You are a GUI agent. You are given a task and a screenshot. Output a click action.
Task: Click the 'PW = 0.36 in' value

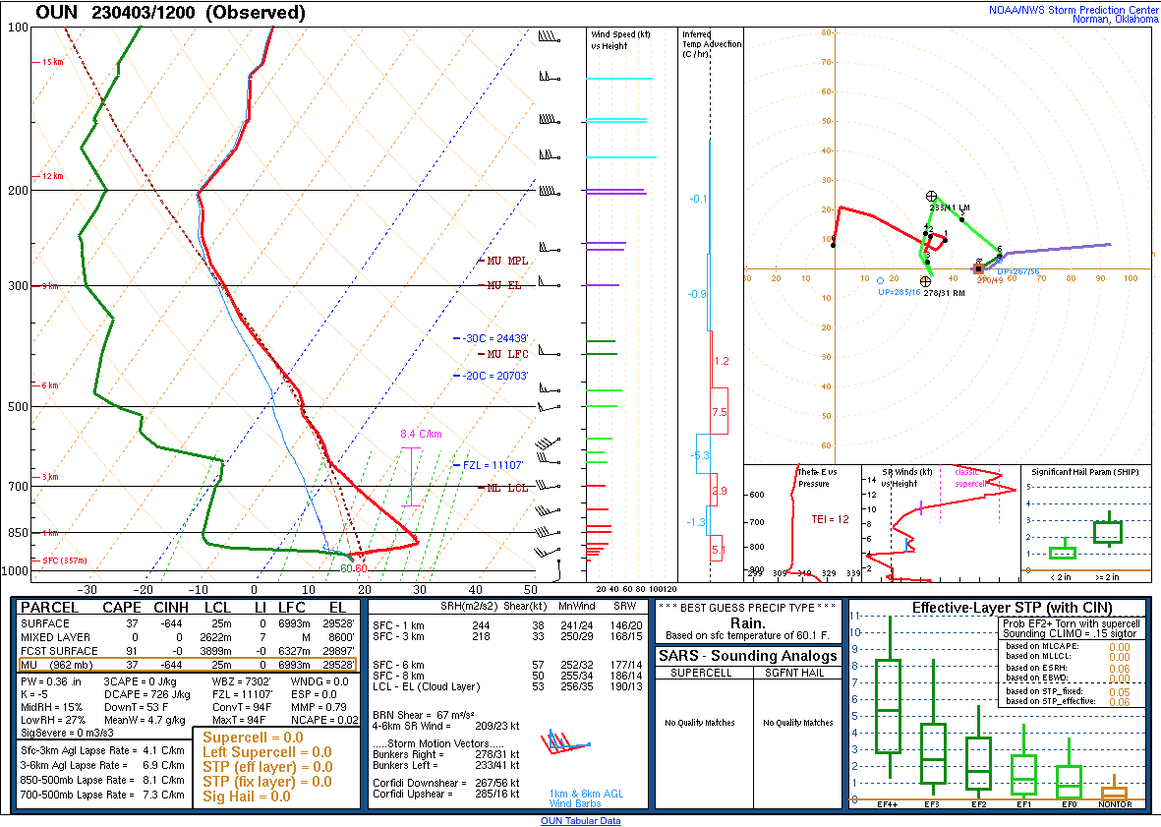(51, 681)
